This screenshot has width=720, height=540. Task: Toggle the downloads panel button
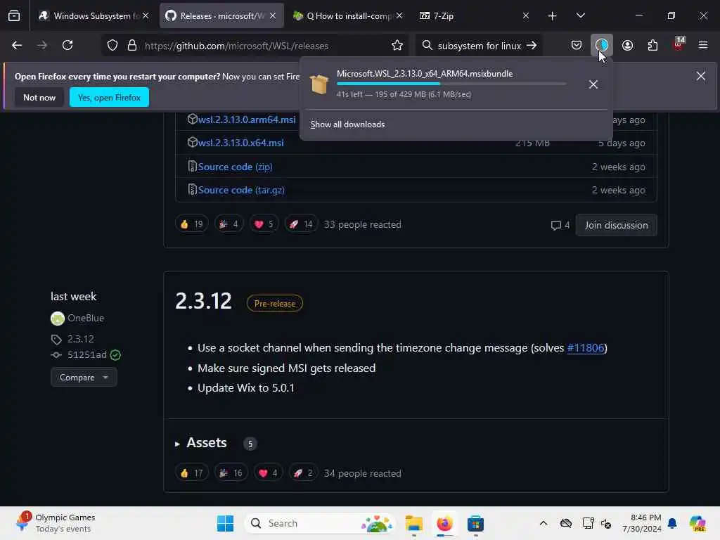coord(602,46)
